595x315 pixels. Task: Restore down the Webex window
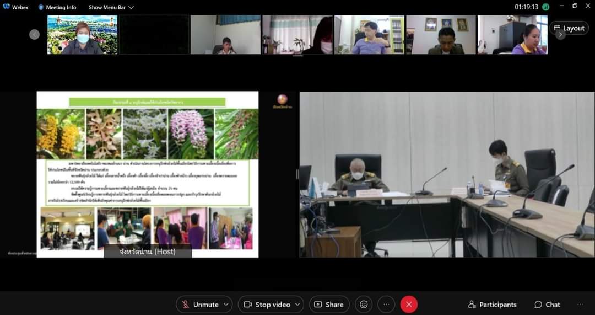[x=575, y=6]
